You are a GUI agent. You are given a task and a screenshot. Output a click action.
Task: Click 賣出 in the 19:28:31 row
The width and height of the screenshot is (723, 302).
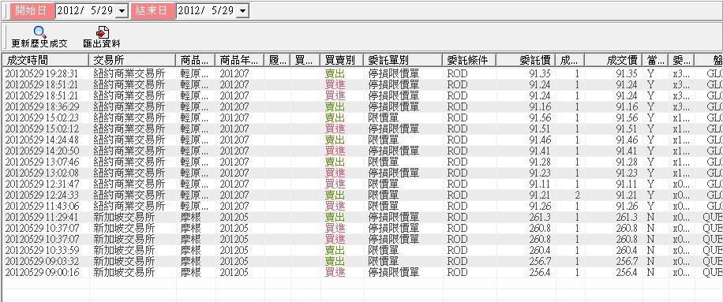point(335,73)
